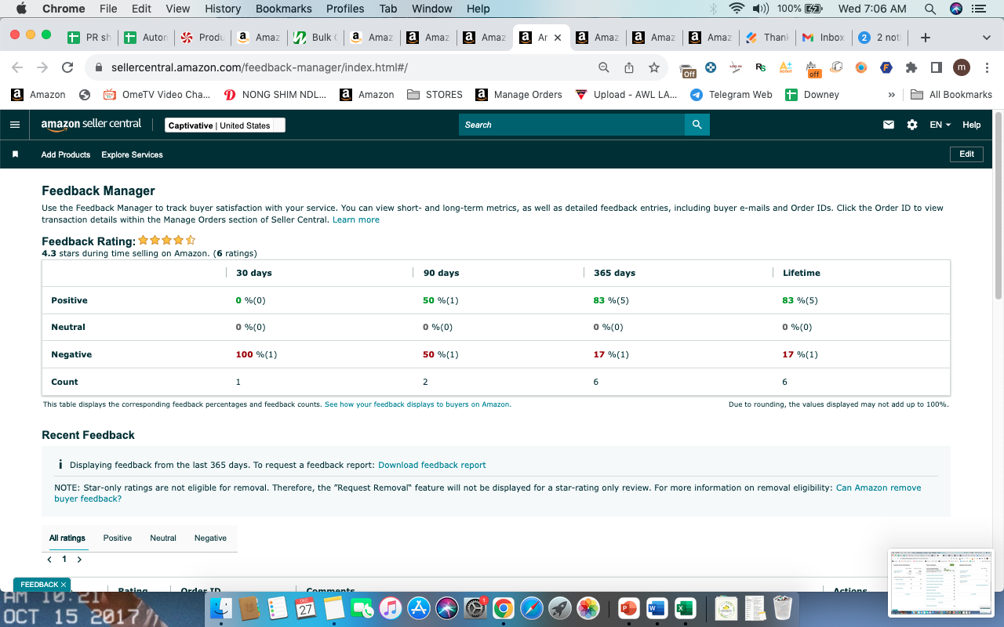Open the App Store from the Dock
Image resolution: width=1004 pixels, height=627 pixels.
click(419, 607)
